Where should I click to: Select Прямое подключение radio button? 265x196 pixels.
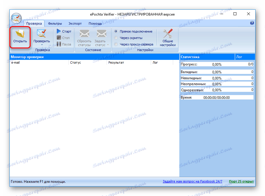pos(116,31)
